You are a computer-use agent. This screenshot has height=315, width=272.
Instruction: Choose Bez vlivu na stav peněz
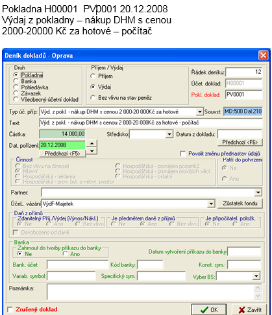pyautogui.click(x=93, y=98)
